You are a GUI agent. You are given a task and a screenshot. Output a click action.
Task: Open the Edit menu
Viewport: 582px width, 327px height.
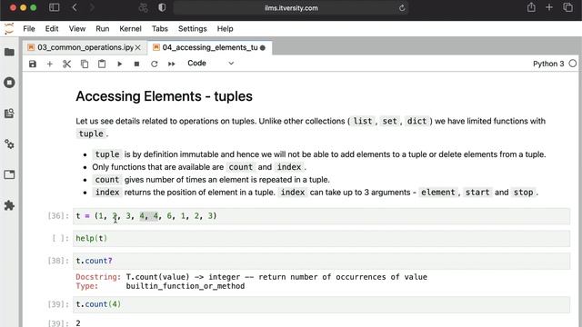52,28
